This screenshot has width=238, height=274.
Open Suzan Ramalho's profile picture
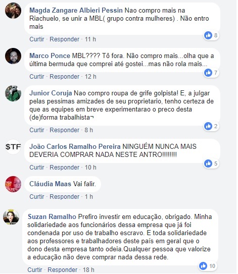point(11,217)
